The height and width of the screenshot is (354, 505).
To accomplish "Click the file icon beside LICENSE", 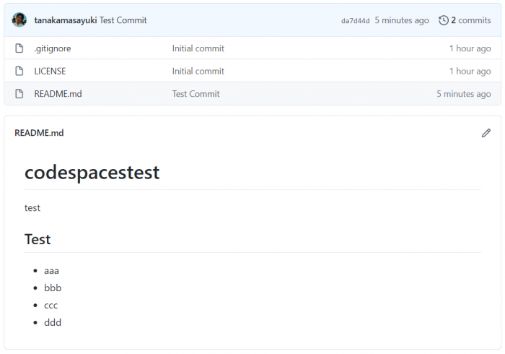I will tap(19, 71).
